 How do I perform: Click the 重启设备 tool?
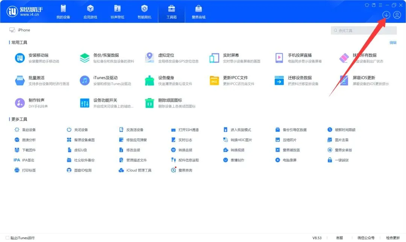tap(25, 130)
